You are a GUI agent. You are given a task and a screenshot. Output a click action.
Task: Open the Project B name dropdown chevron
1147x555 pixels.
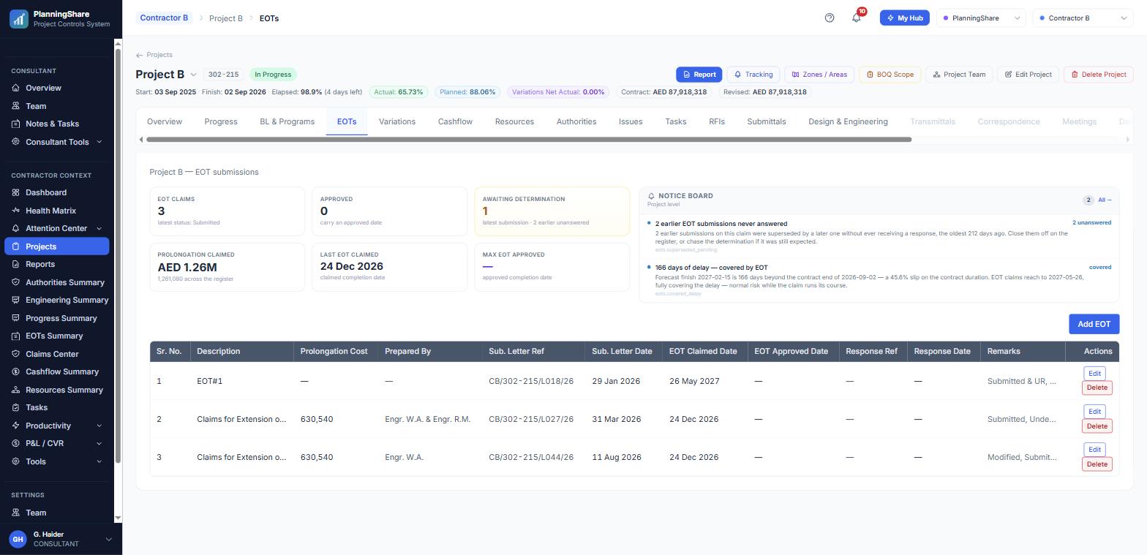(x=194, y=75)
